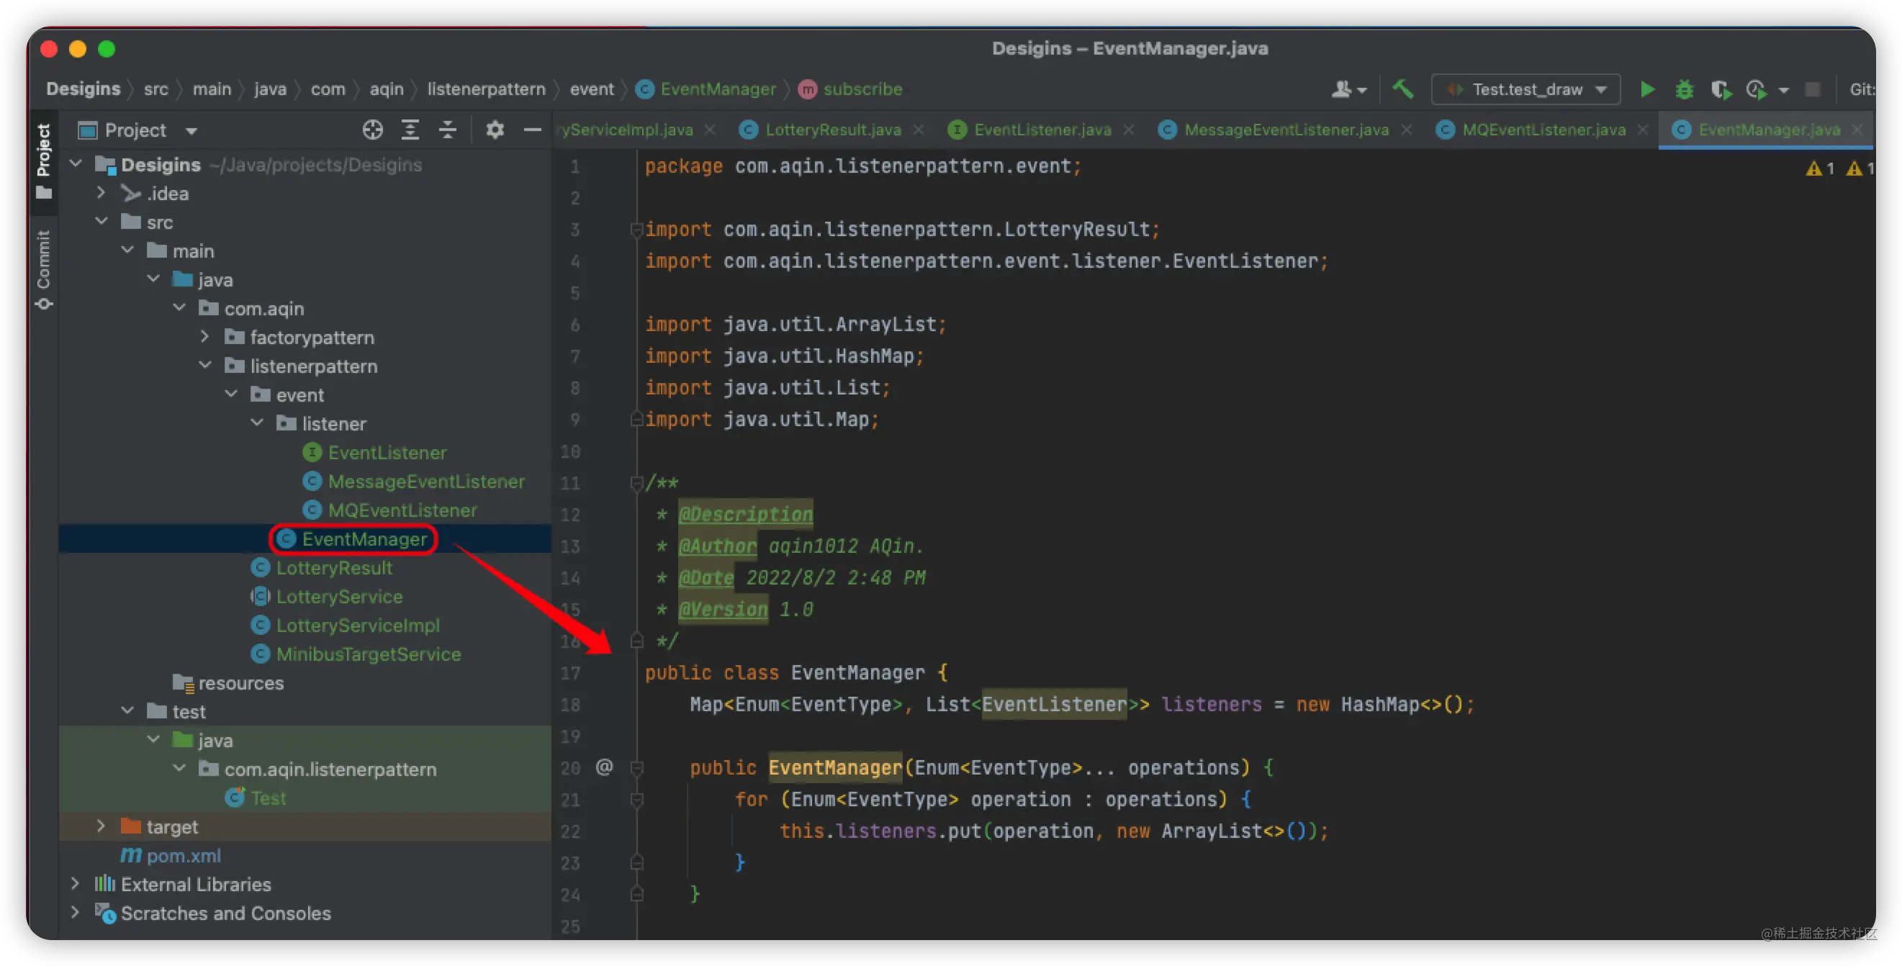Fold imports block at line 3

pyautogui.click(x=636, y=230)
